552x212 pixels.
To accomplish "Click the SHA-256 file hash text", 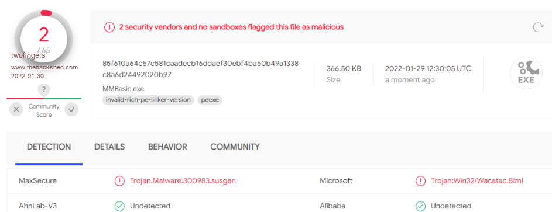I will [x=200, y=69].
